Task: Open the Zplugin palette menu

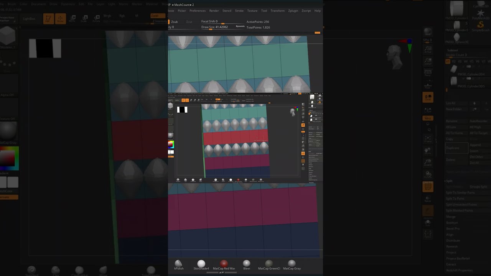Action: (293, 11)
